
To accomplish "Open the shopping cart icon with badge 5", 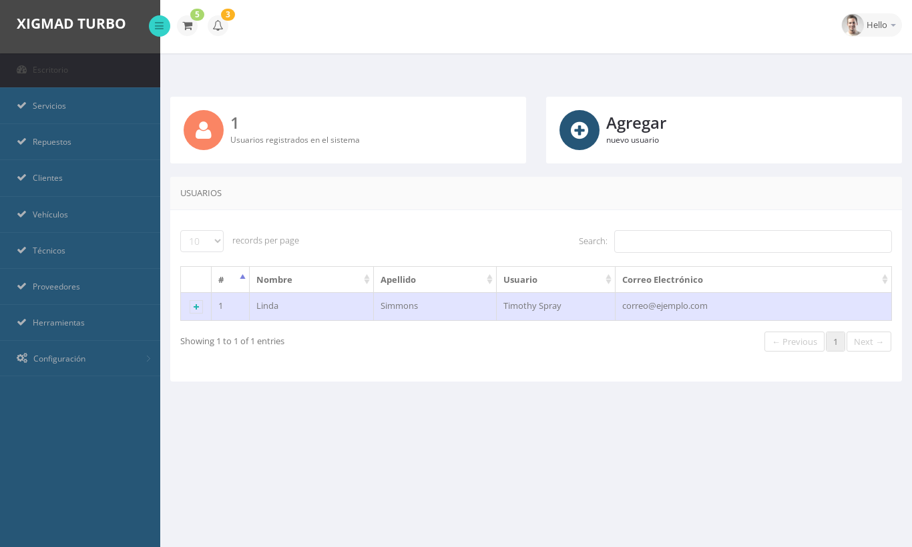I will coord(188,26).
